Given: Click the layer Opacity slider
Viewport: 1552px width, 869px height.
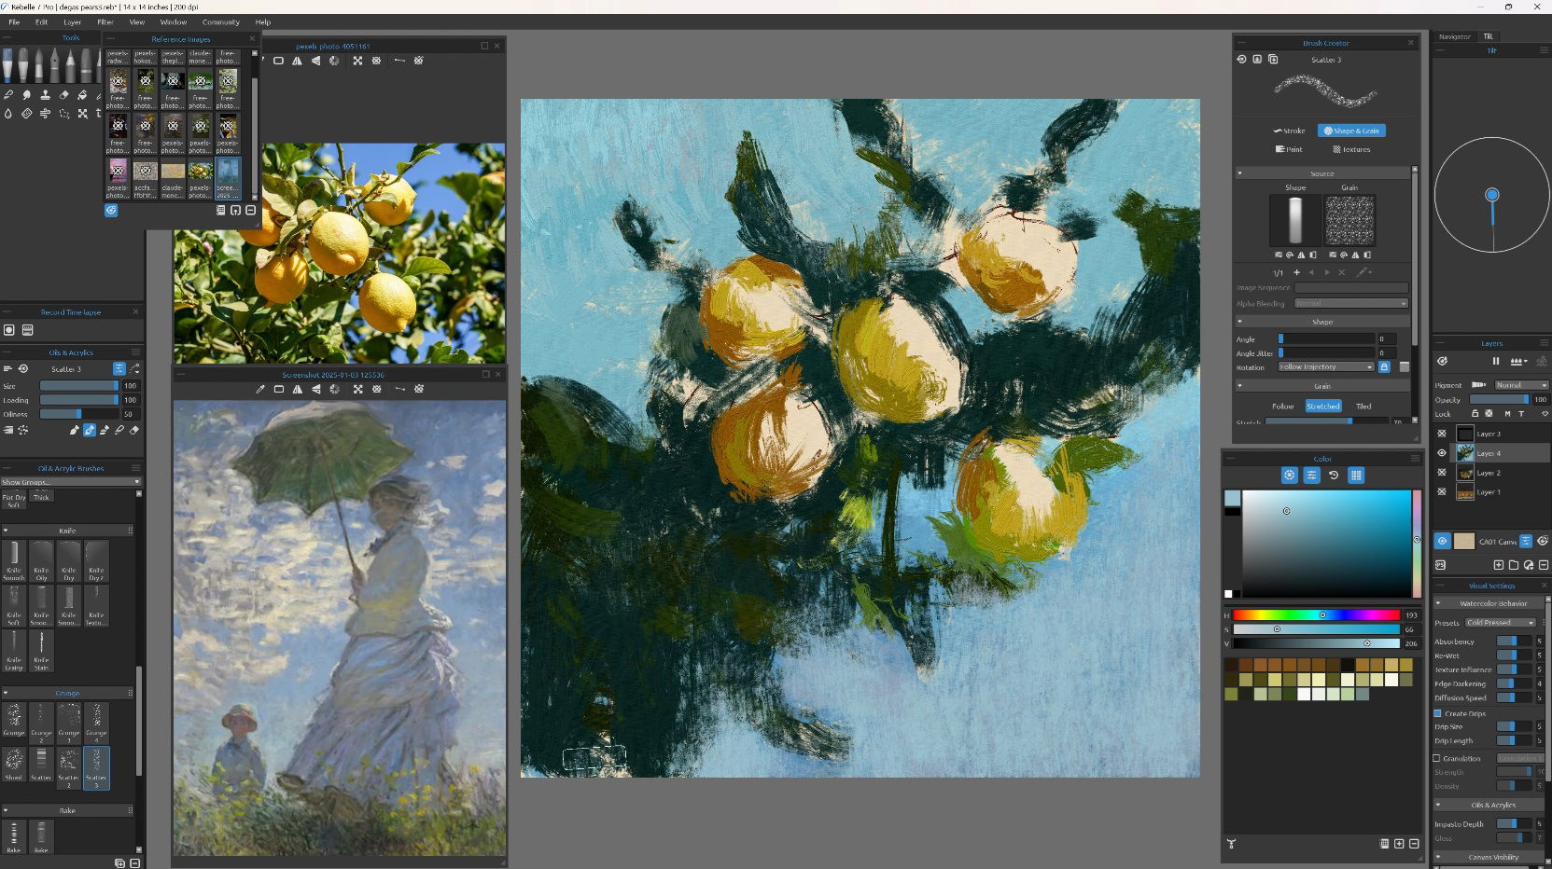Looking at the screenshot, I should [1500, 399].
